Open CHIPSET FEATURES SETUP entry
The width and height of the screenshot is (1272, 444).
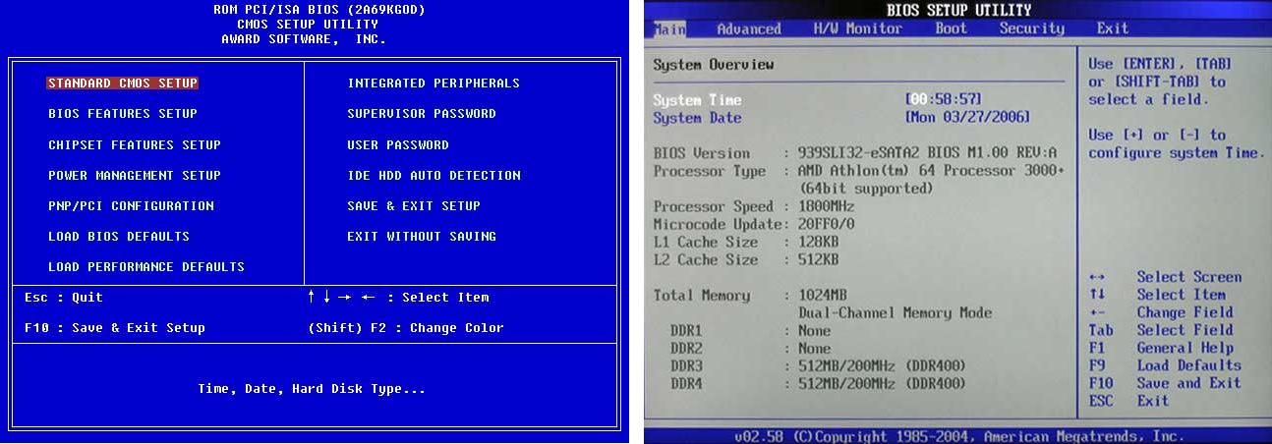pyautogui.click(x=135, y=145)
